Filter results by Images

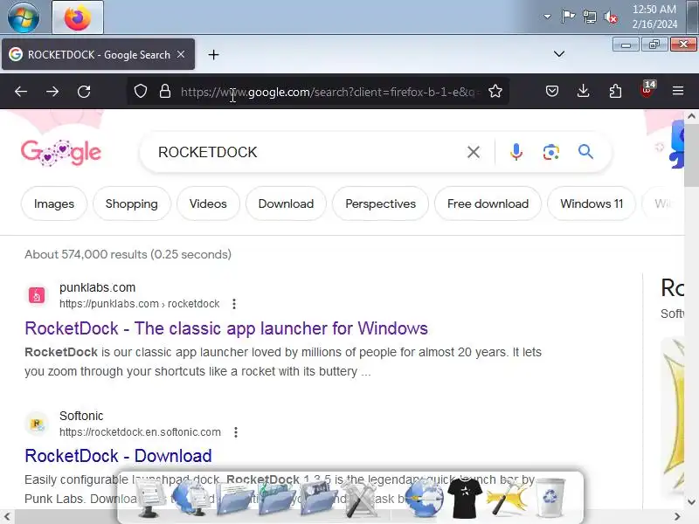54,203
